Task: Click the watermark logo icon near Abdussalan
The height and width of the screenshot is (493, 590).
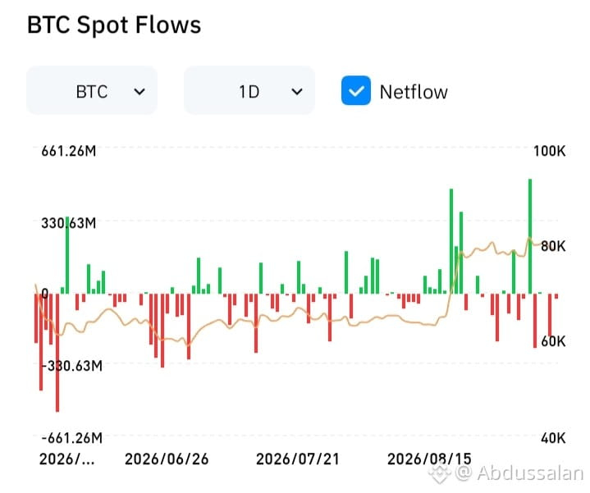Action: click(440, 472)
